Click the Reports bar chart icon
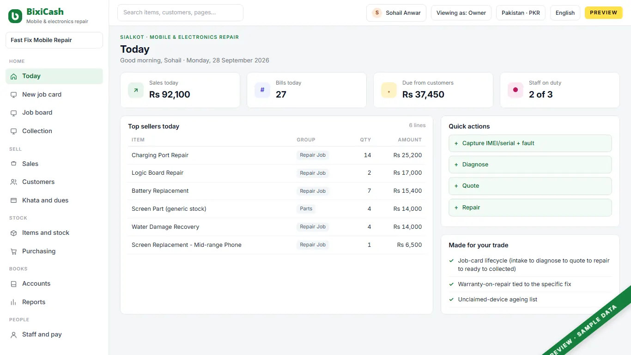 [x=13, y=302]
